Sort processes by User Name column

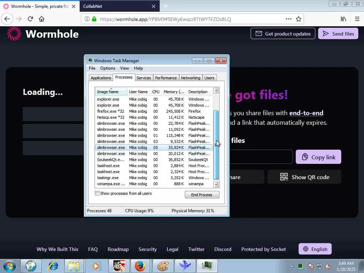click(138, 92)
